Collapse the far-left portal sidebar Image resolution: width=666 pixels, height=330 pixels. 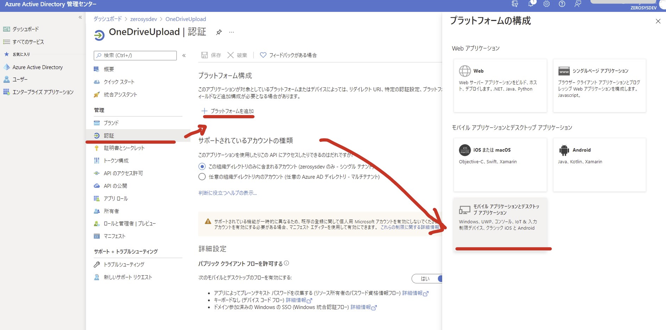[80, 17]
